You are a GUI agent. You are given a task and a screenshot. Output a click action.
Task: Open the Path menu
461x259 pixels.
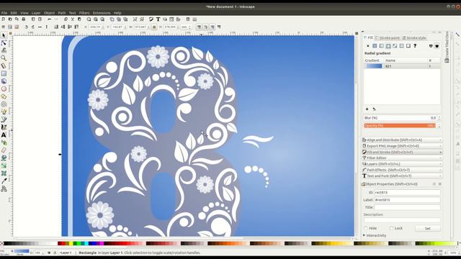62,13
